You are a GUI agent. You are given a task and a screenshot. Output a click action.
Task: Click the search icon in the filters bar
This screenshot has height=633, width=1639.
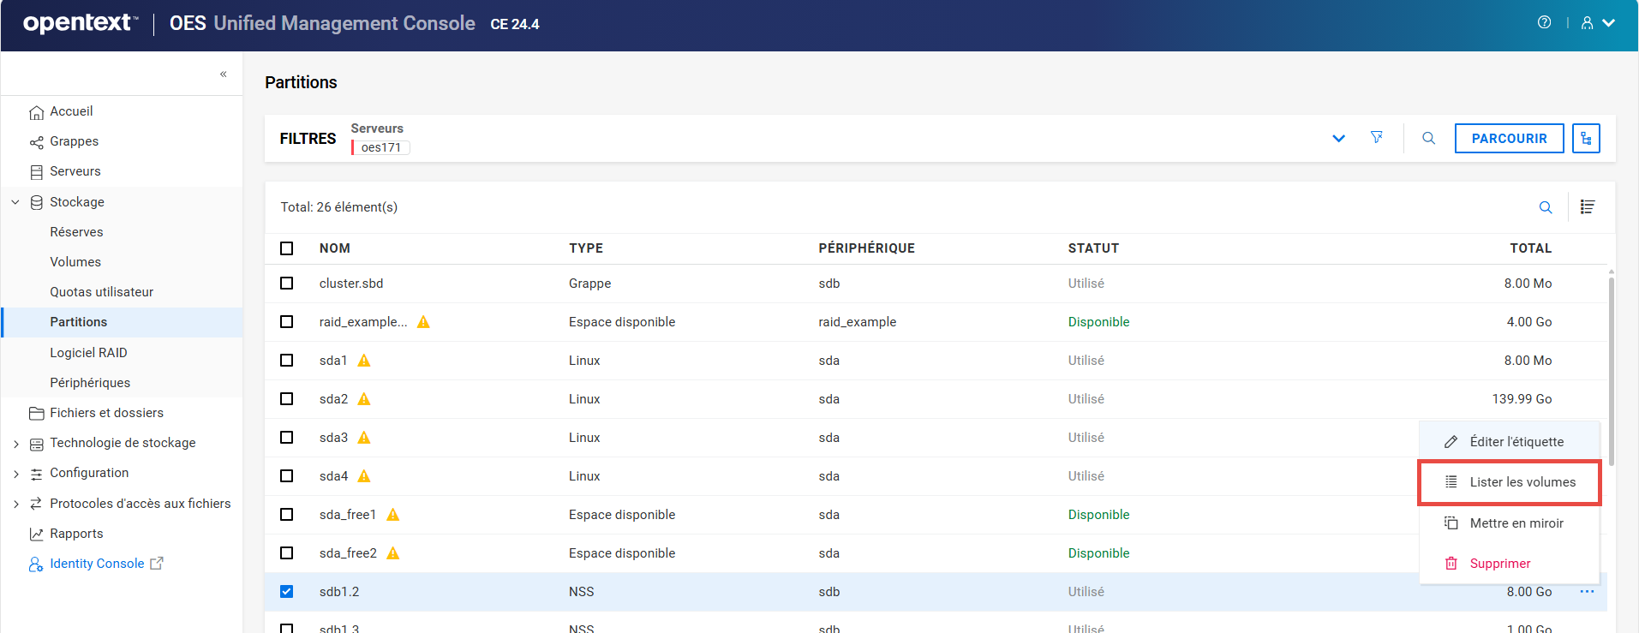(1428, 138)
